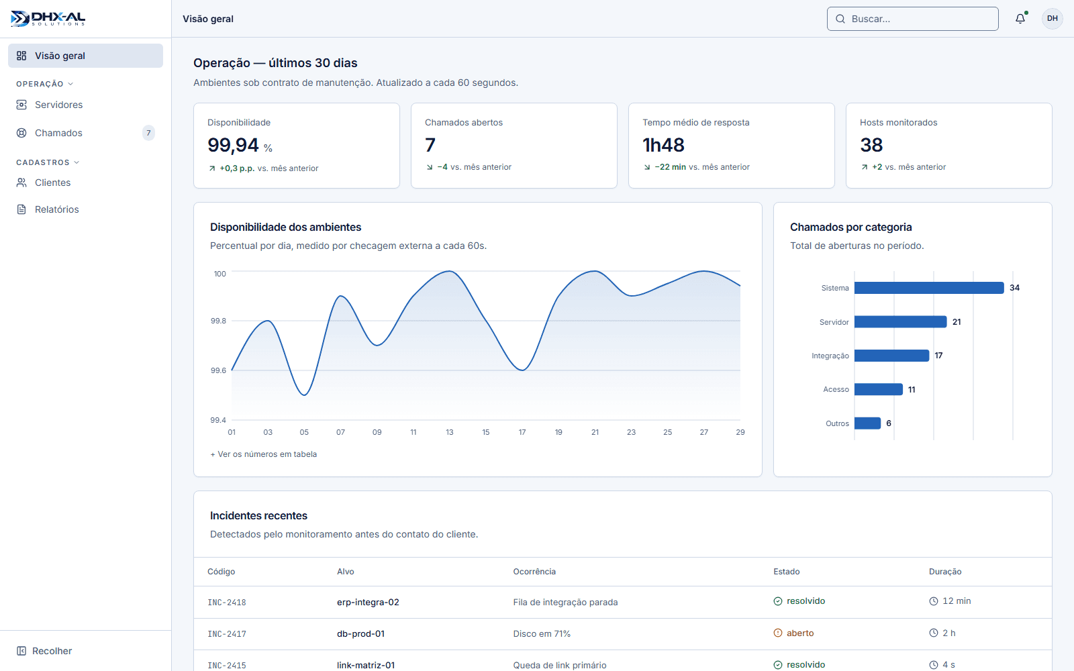The width and height of the screenshot is (1074, 671).
Task: Click the Servidor bar in category chart
Action: tap(901, 322)
